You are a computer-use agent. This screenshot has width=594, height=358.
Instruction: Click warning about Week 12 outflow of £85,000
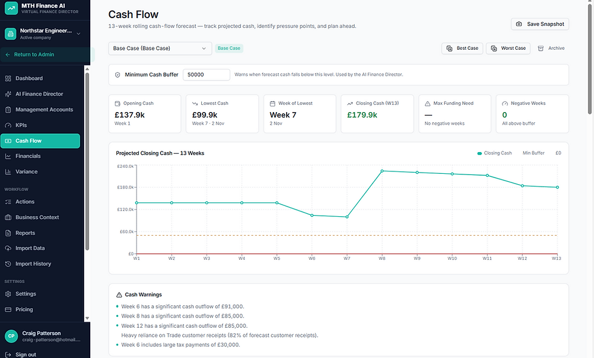(x=184, y=326)
